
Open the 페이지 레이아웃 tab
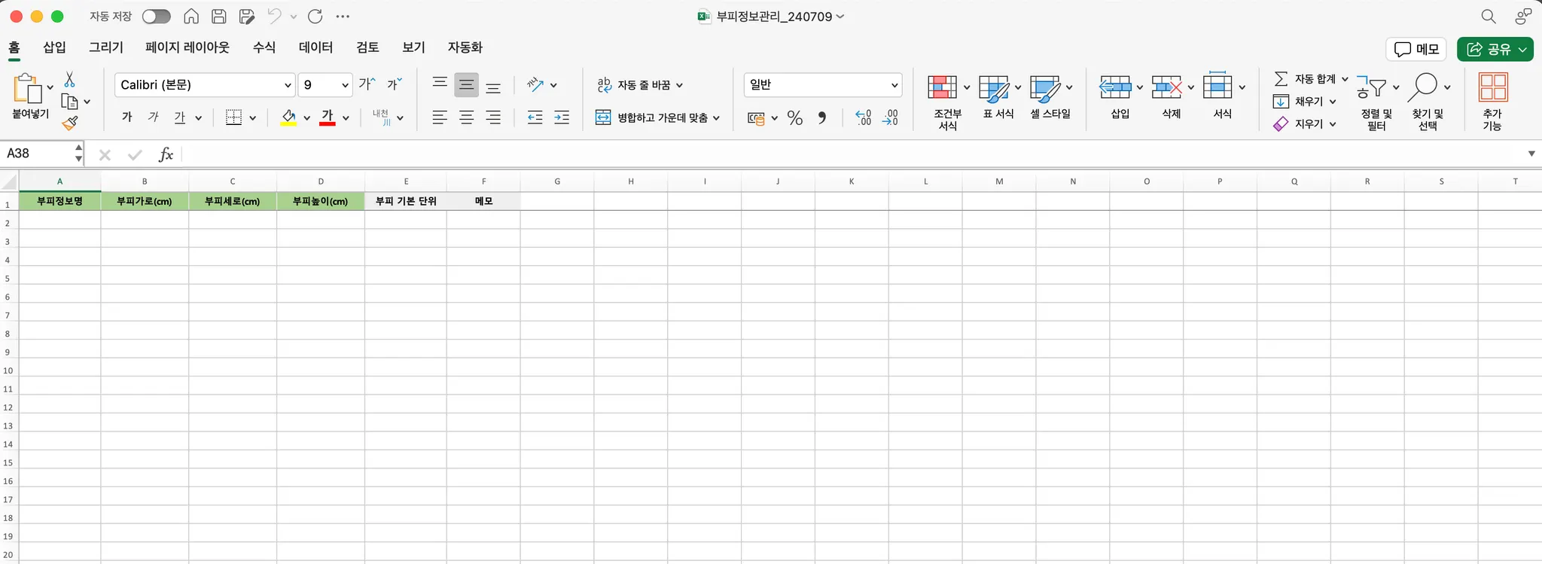[x=187, y=47]
